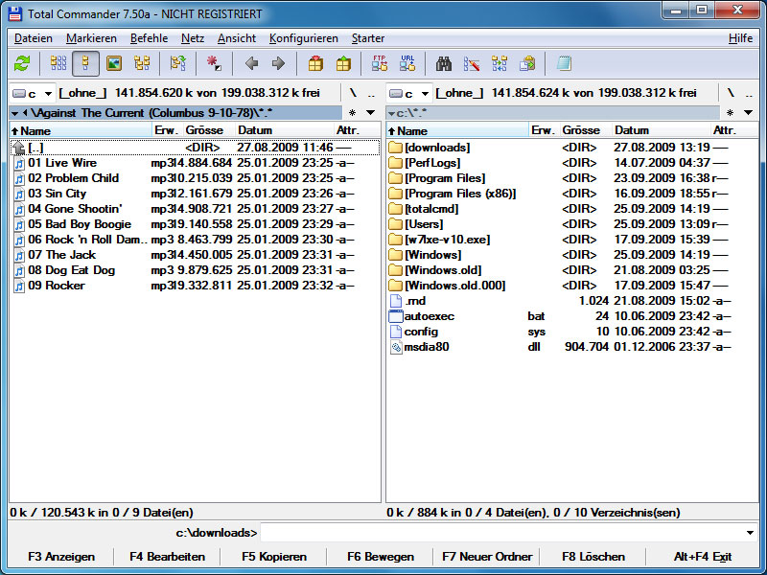Click the right panel parent directory dots button

[x=749, y=93]
